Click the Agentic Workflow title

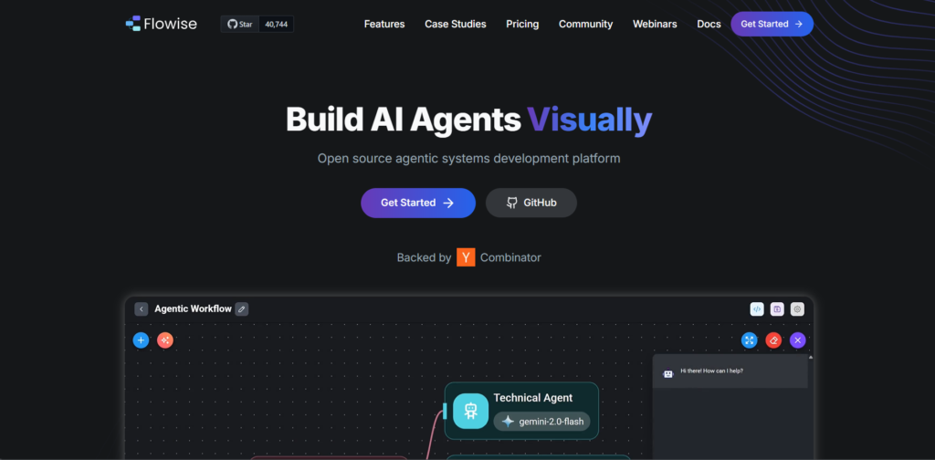193,308
